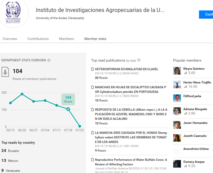213x173 pixels.
Task: Select the 06/20 peak point on reads chart
Action: tap(22, 94)
